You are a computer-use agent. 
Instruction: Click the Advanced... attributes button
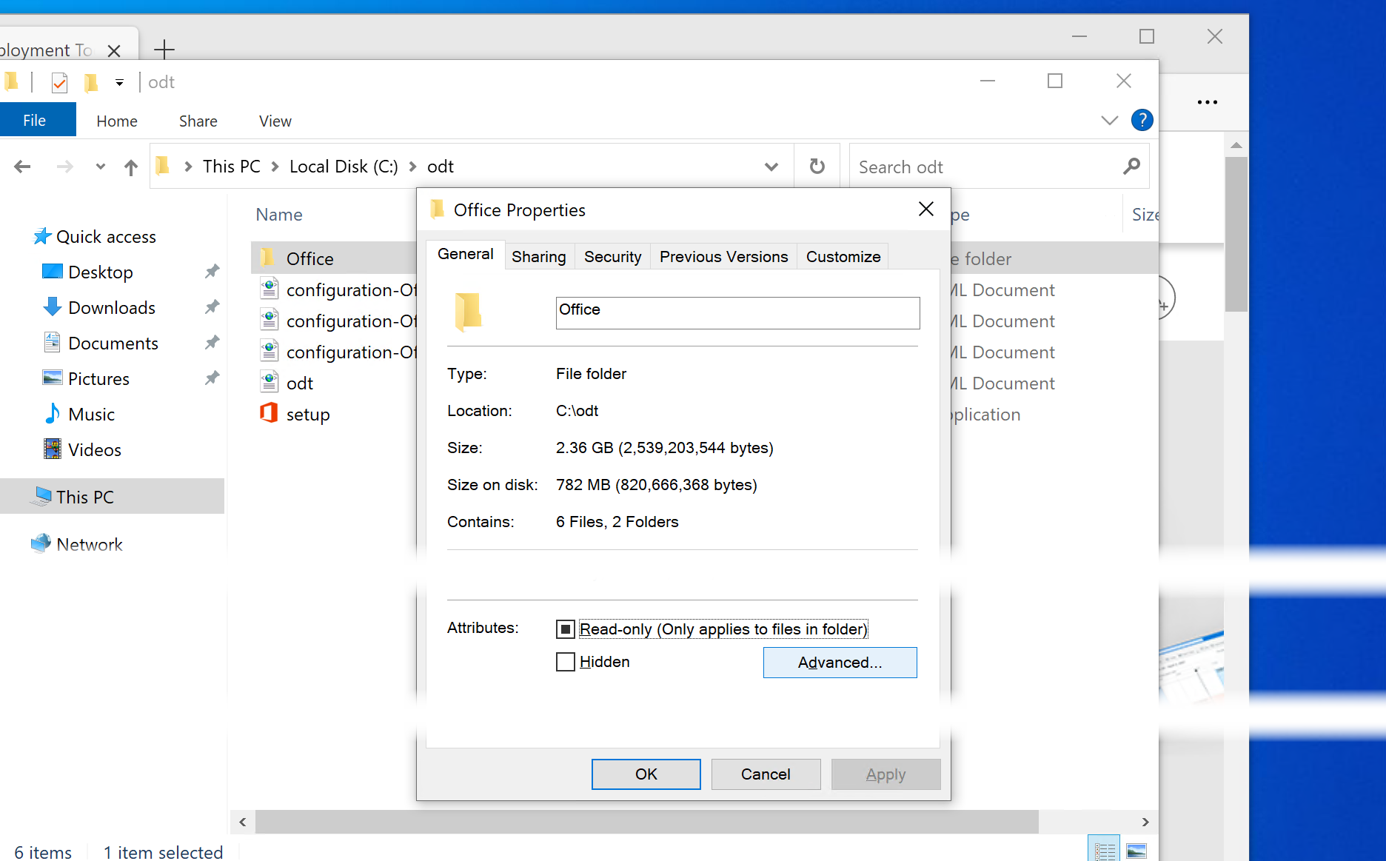[x=840, y=662]
